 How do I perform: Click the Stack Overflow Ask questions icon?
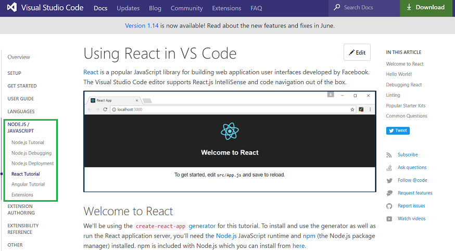(x=389, y=168)
